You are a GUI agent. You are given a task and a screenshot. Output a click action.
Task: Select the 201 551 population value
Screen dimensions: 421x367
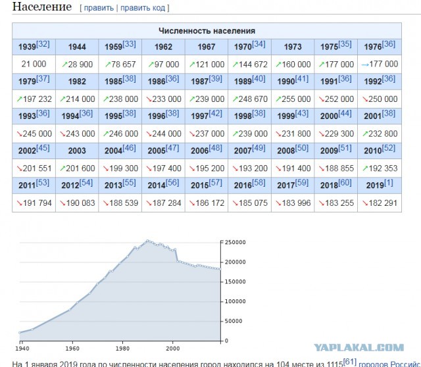pos(37,168)
